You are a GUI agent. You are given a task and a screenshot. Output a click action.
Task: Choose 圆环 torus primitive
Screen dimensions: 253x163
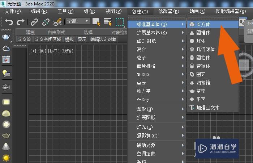[213, 74]
